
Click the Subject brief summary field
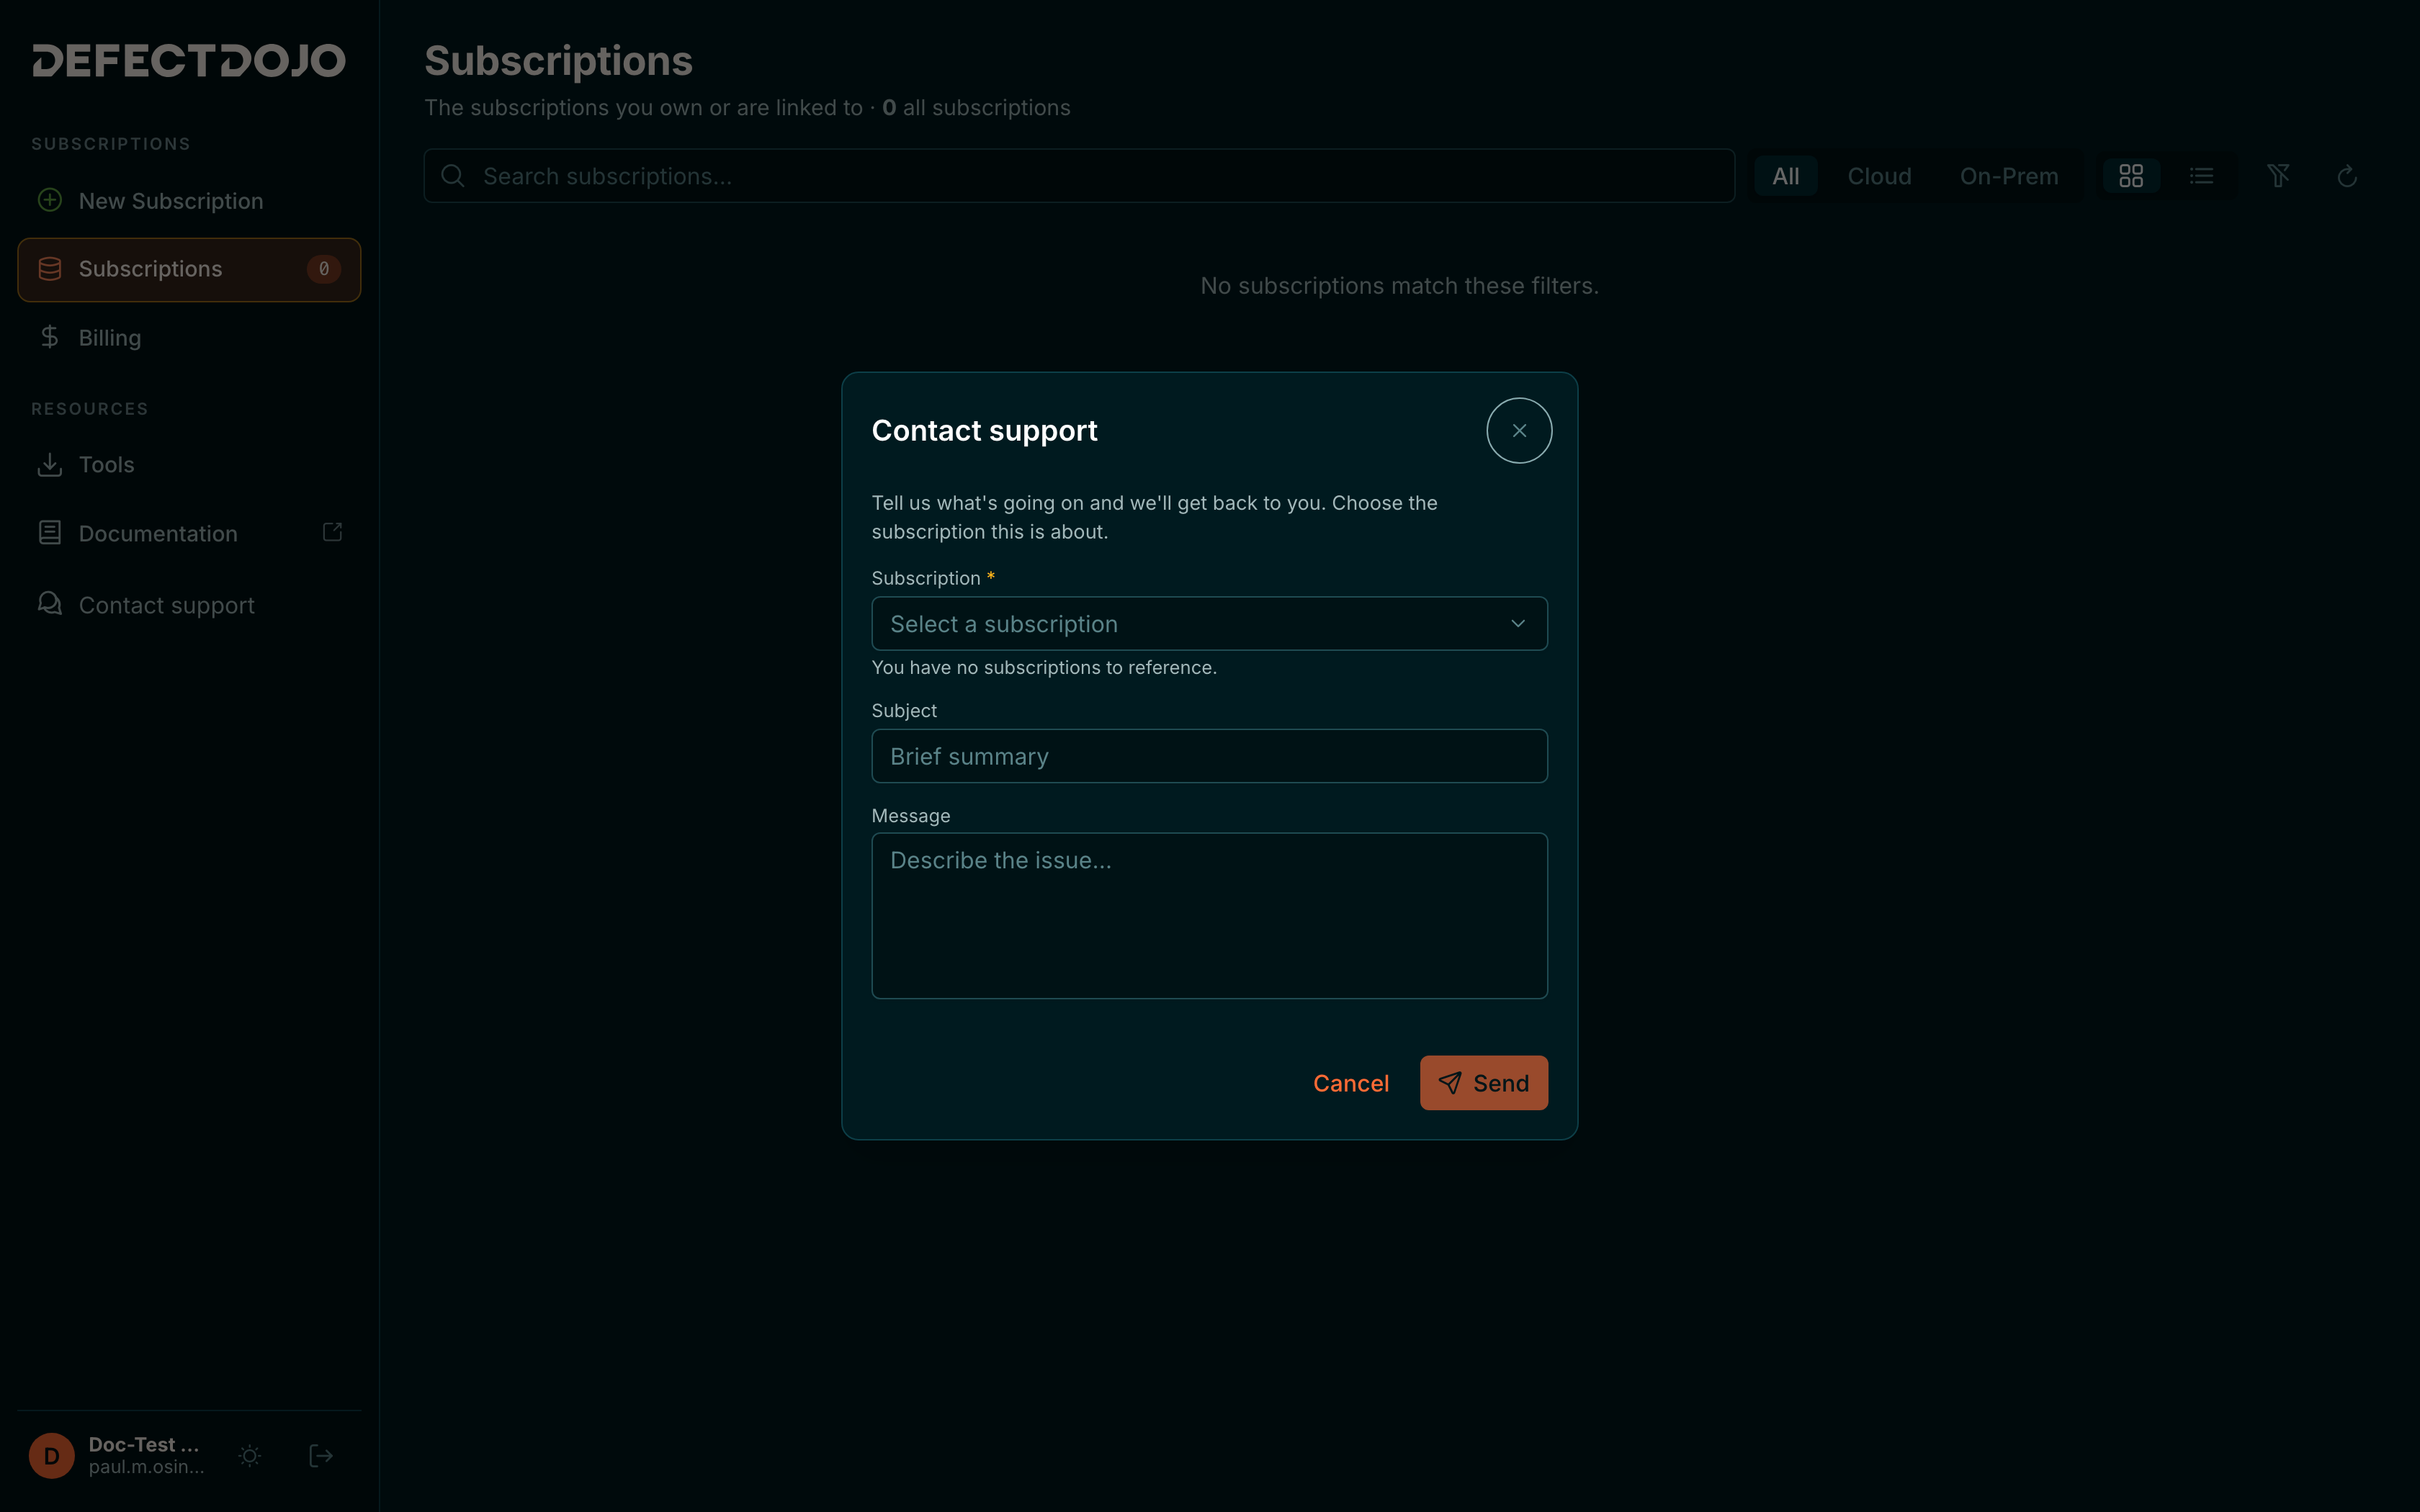tap(1209, 756)
